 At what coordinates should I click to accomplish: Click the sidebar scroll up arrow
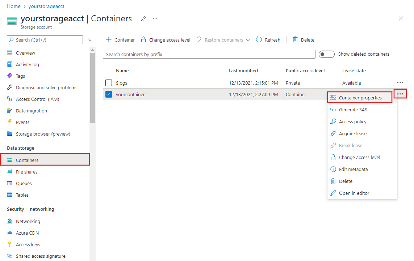point(92,50)
